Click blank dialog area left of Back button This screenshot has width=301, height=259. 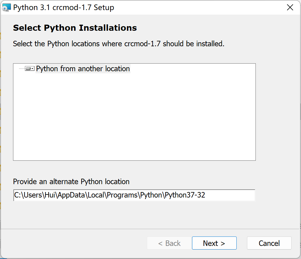[76, 243]
